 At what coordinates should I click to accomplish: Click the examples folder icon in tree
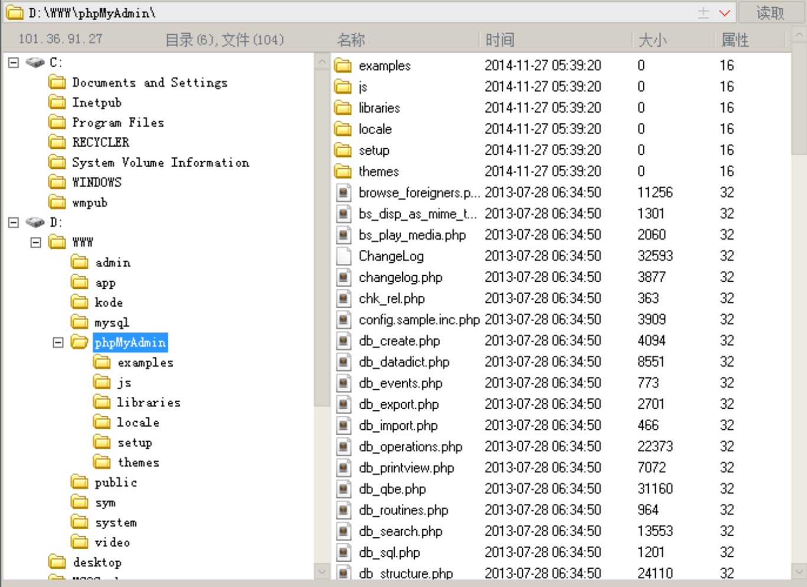click(x=102, y=362)
